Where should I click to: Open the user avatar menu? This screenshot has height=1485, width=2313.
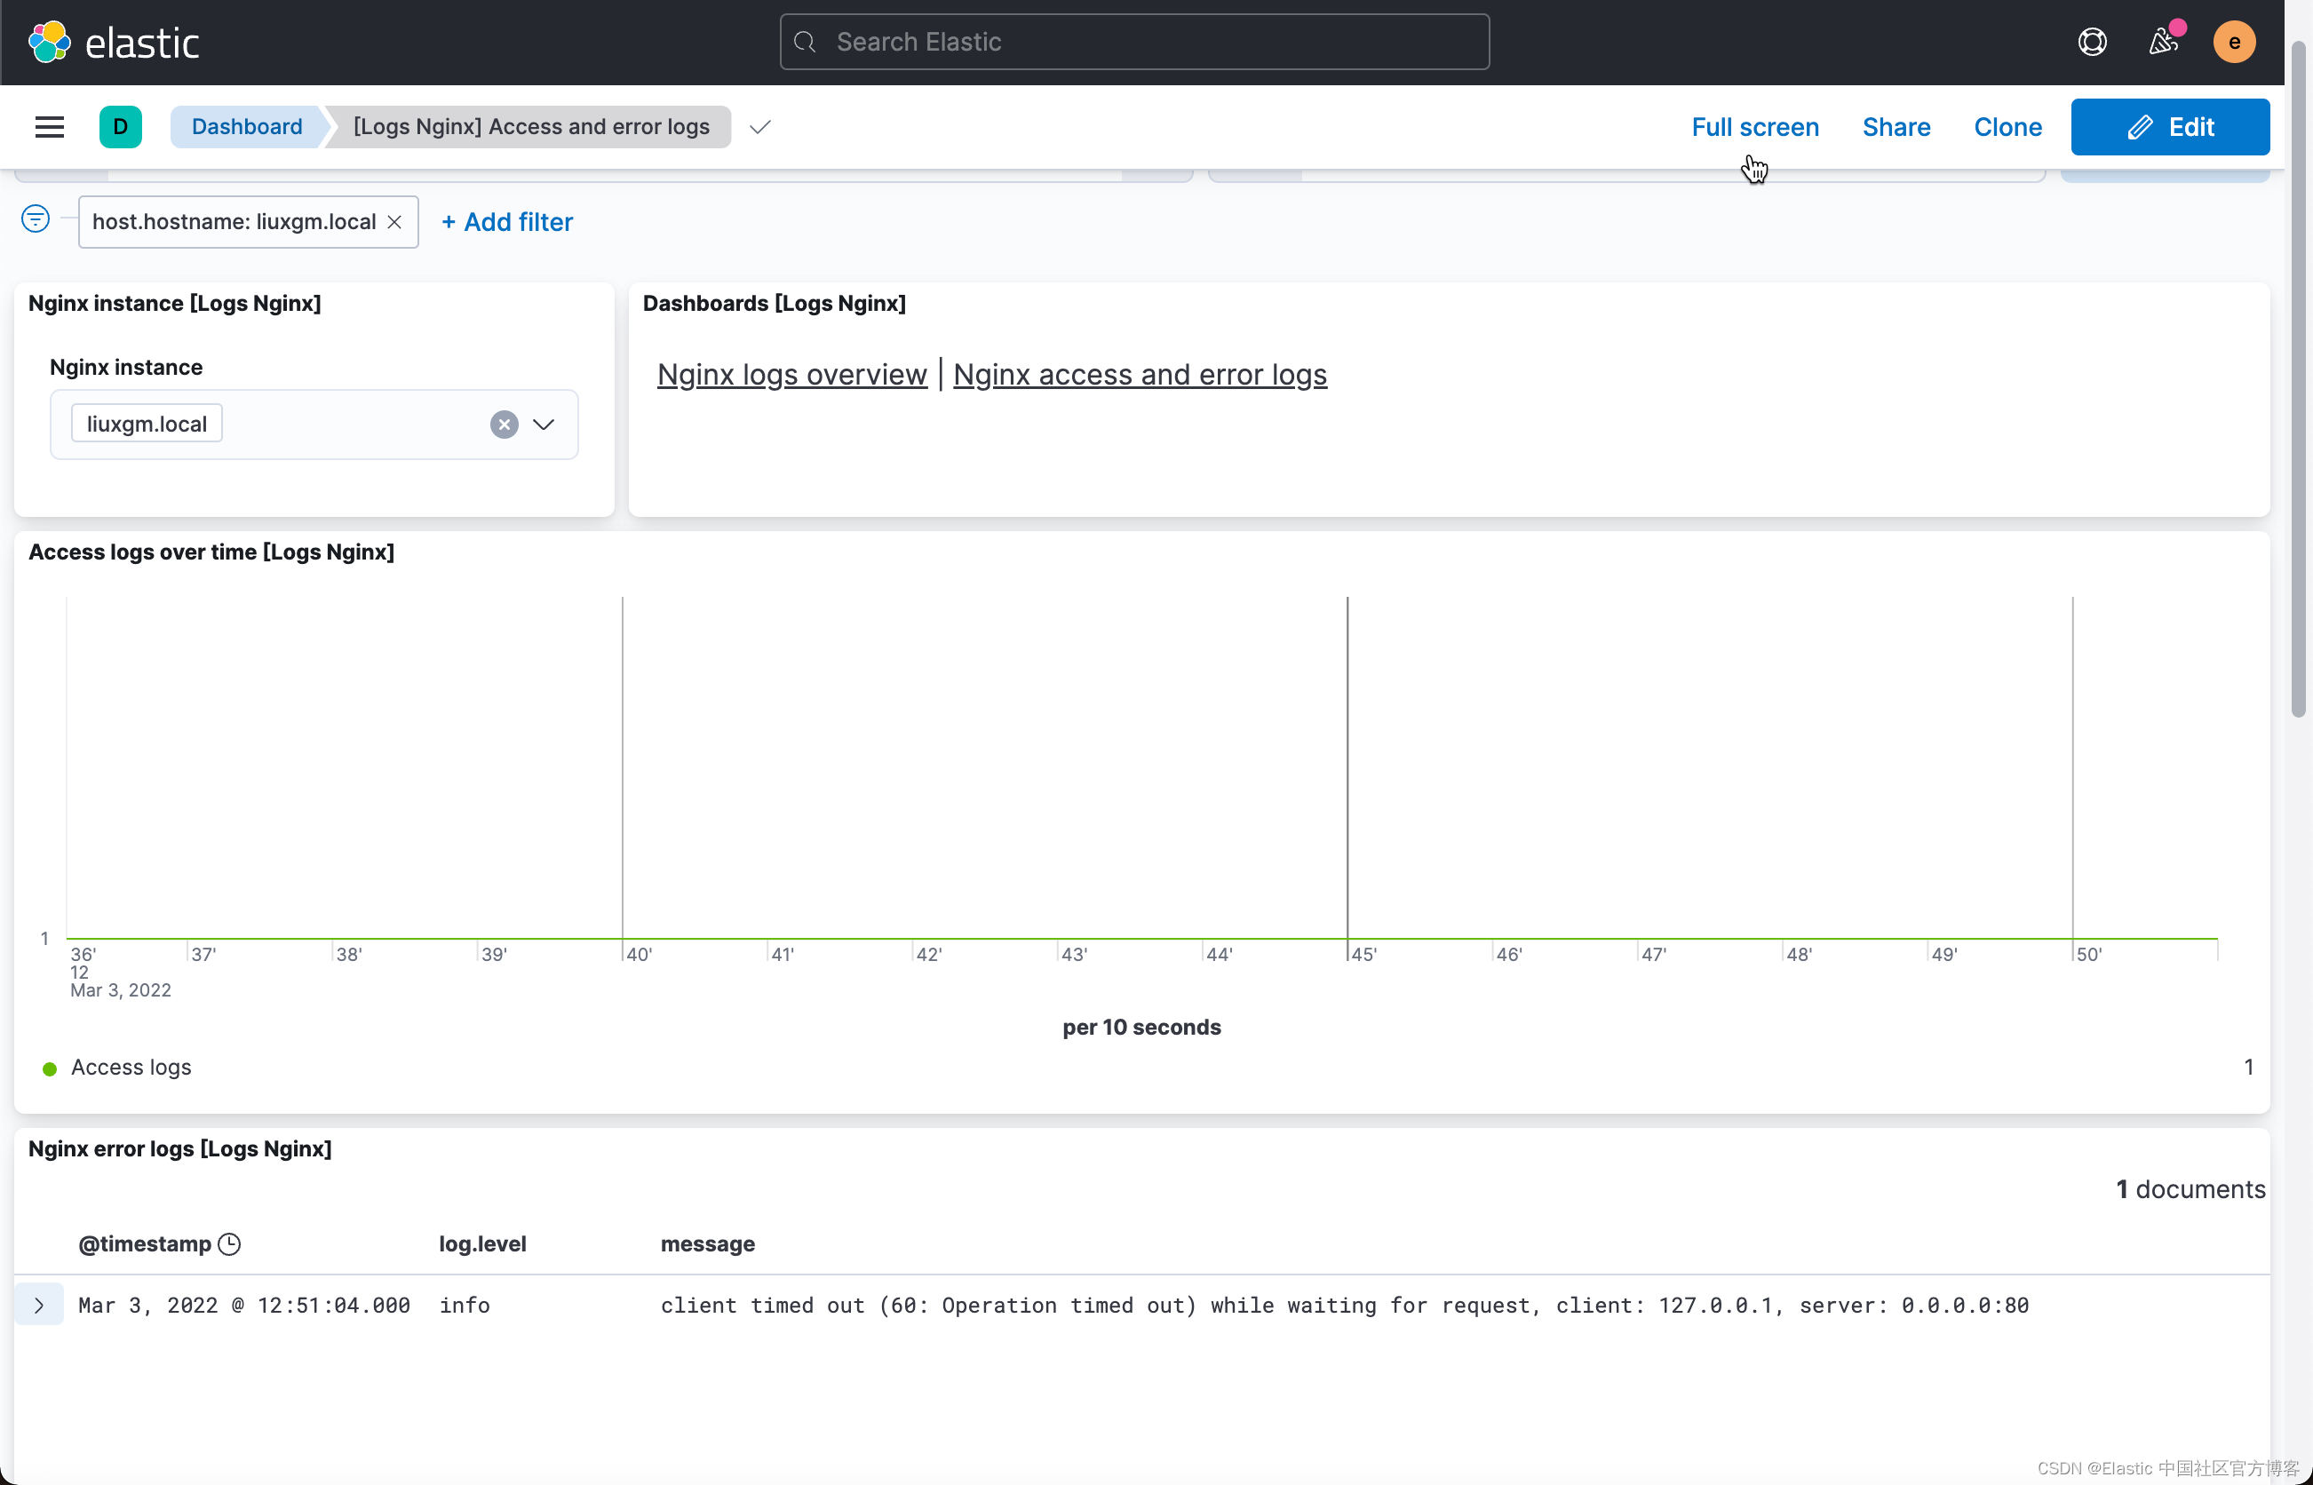tap(2233, 43)
